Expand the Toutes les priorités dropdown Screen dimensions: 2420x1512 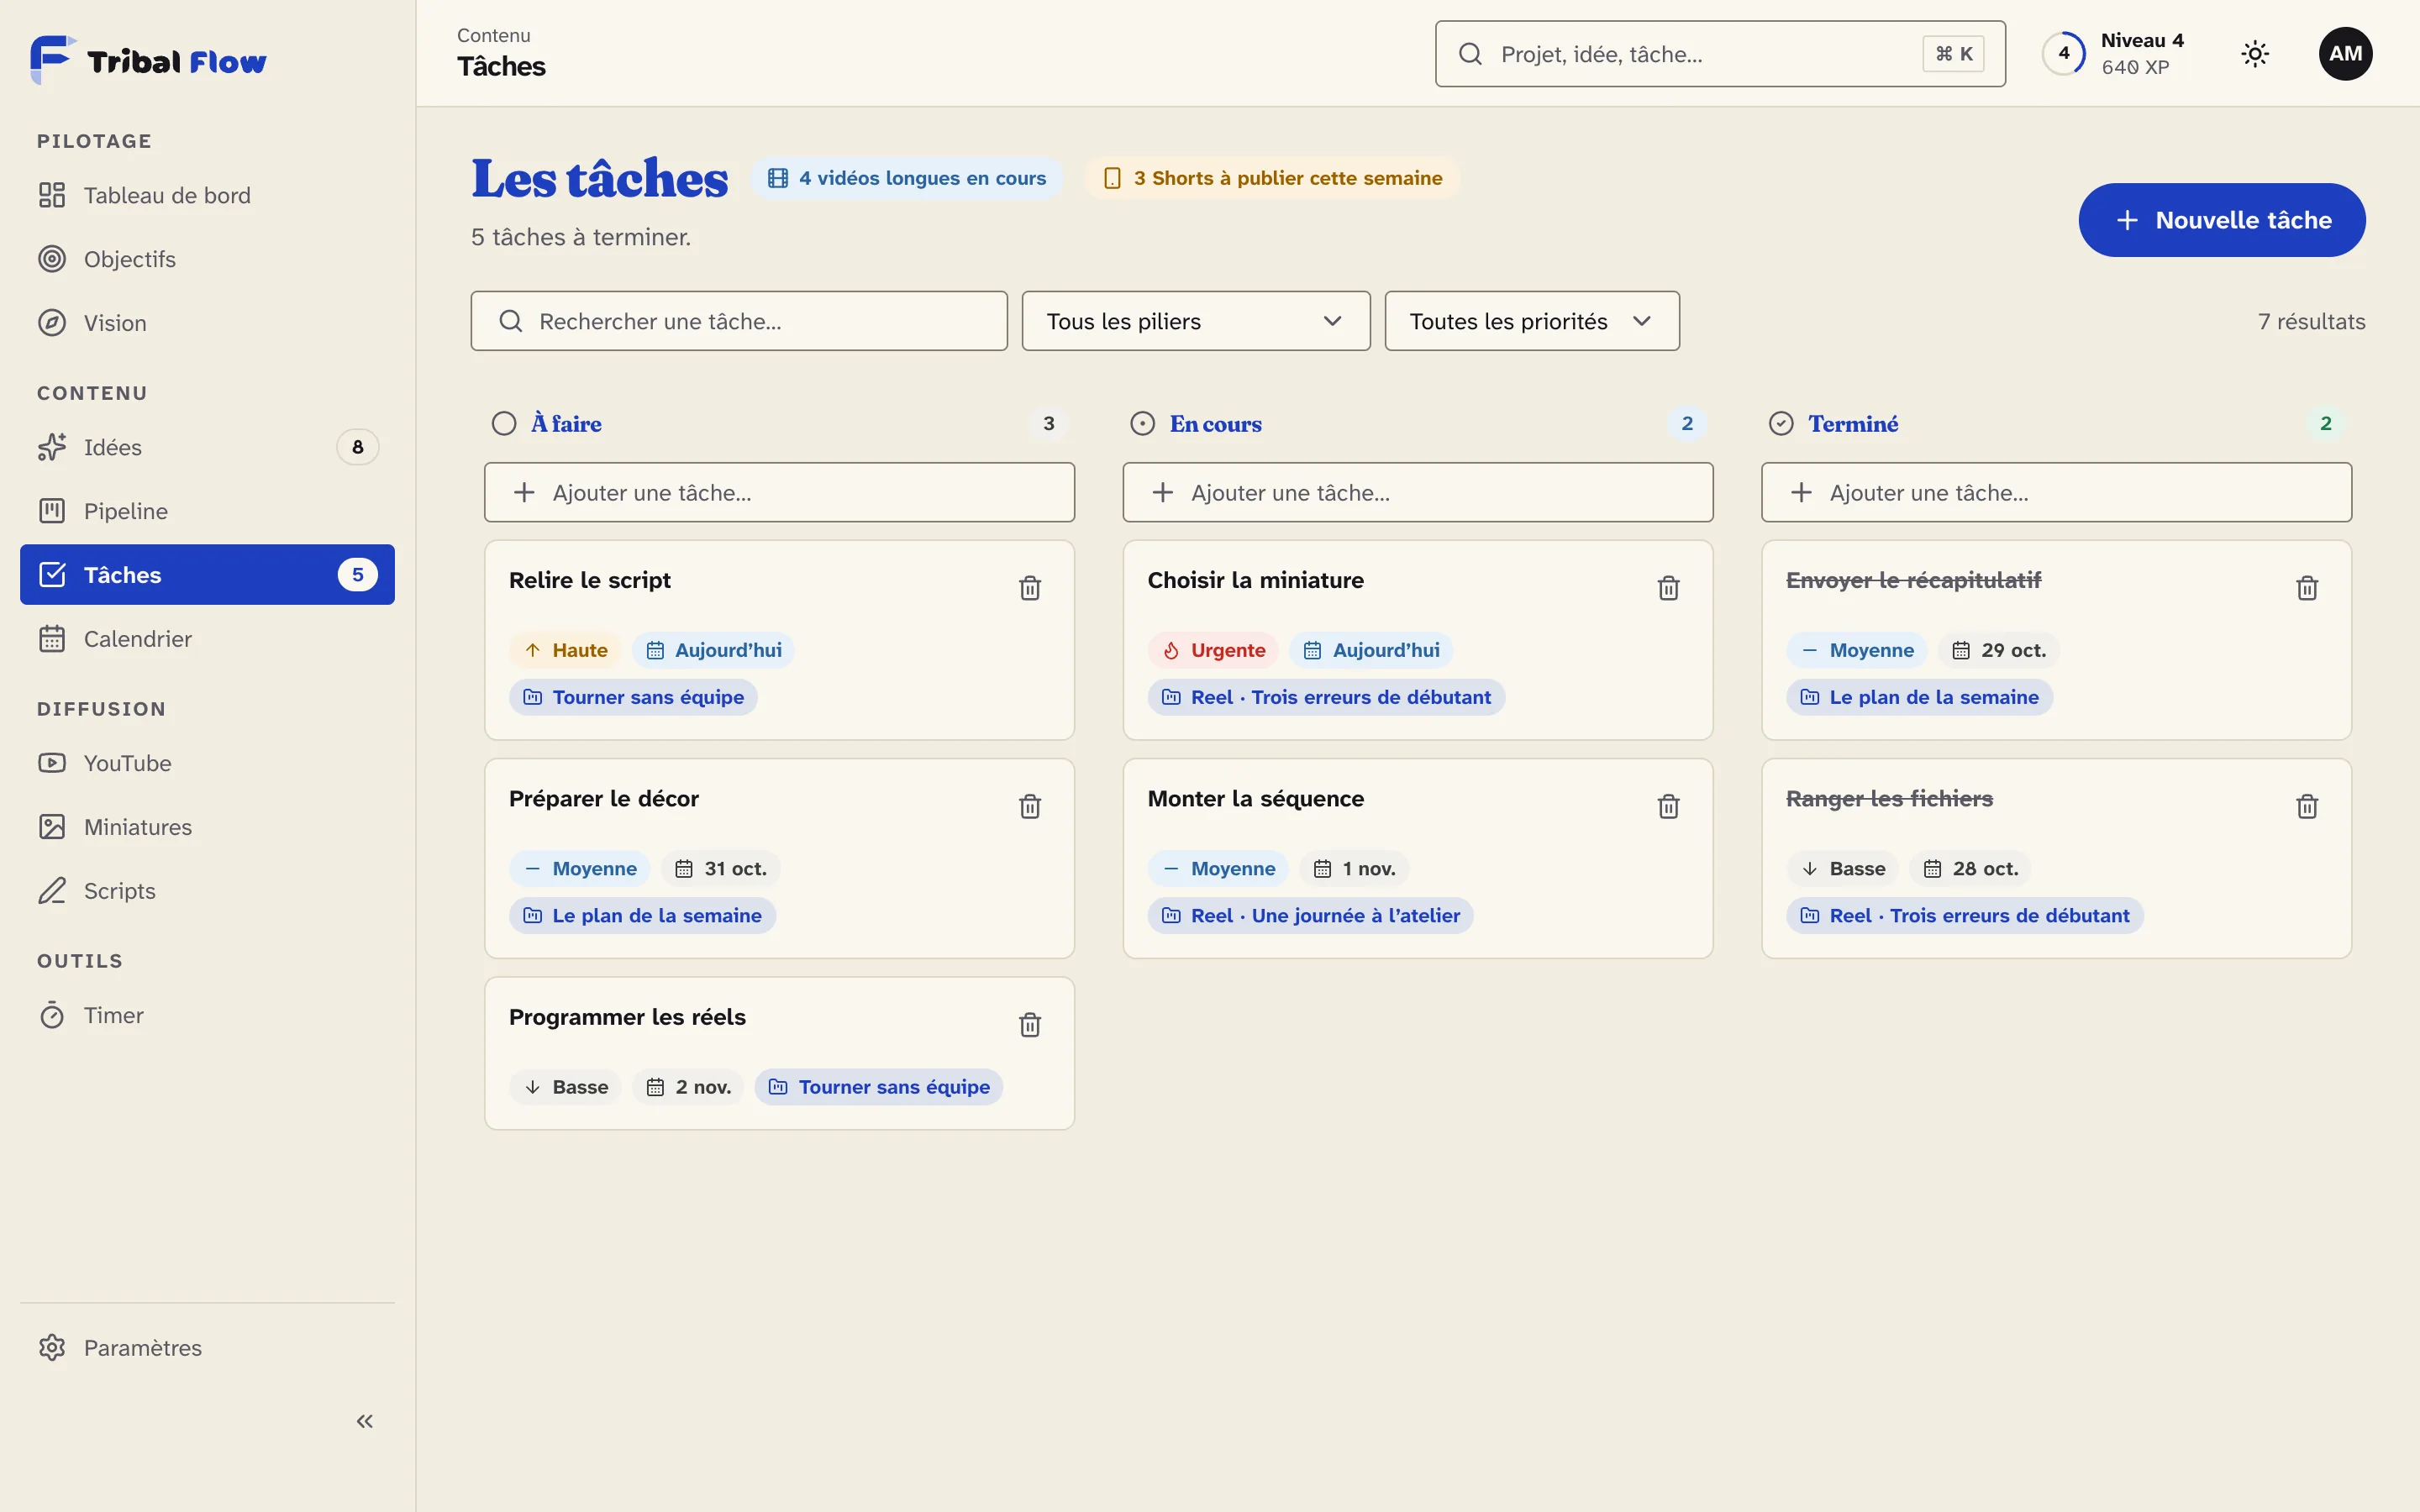[x=1531, y=321]
